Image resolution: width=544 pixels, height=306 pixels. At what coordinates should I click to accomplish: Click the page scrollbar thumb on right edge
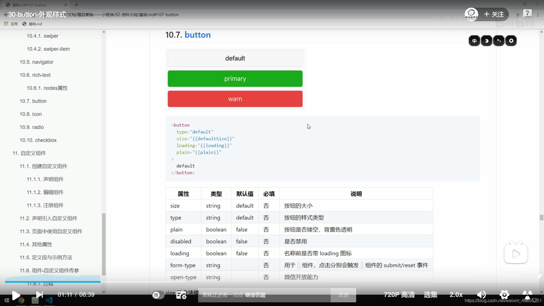click(541, 218)
